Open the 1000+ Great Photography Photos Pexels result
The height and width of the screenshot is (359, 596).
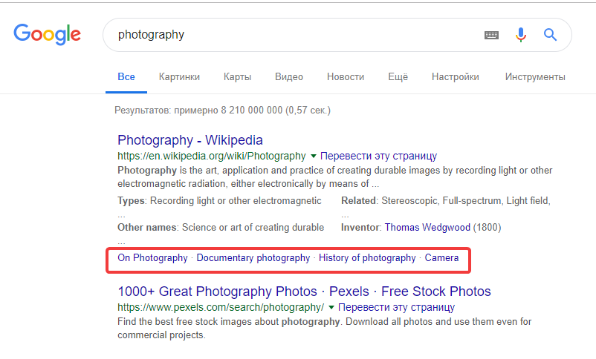tap(304, 292)
